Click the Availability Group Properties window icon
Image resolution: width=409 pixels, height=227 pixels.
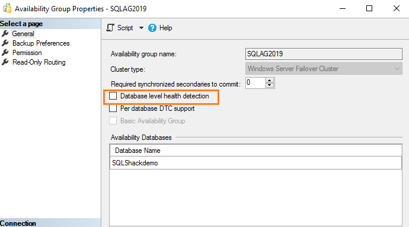pos(7,8)
